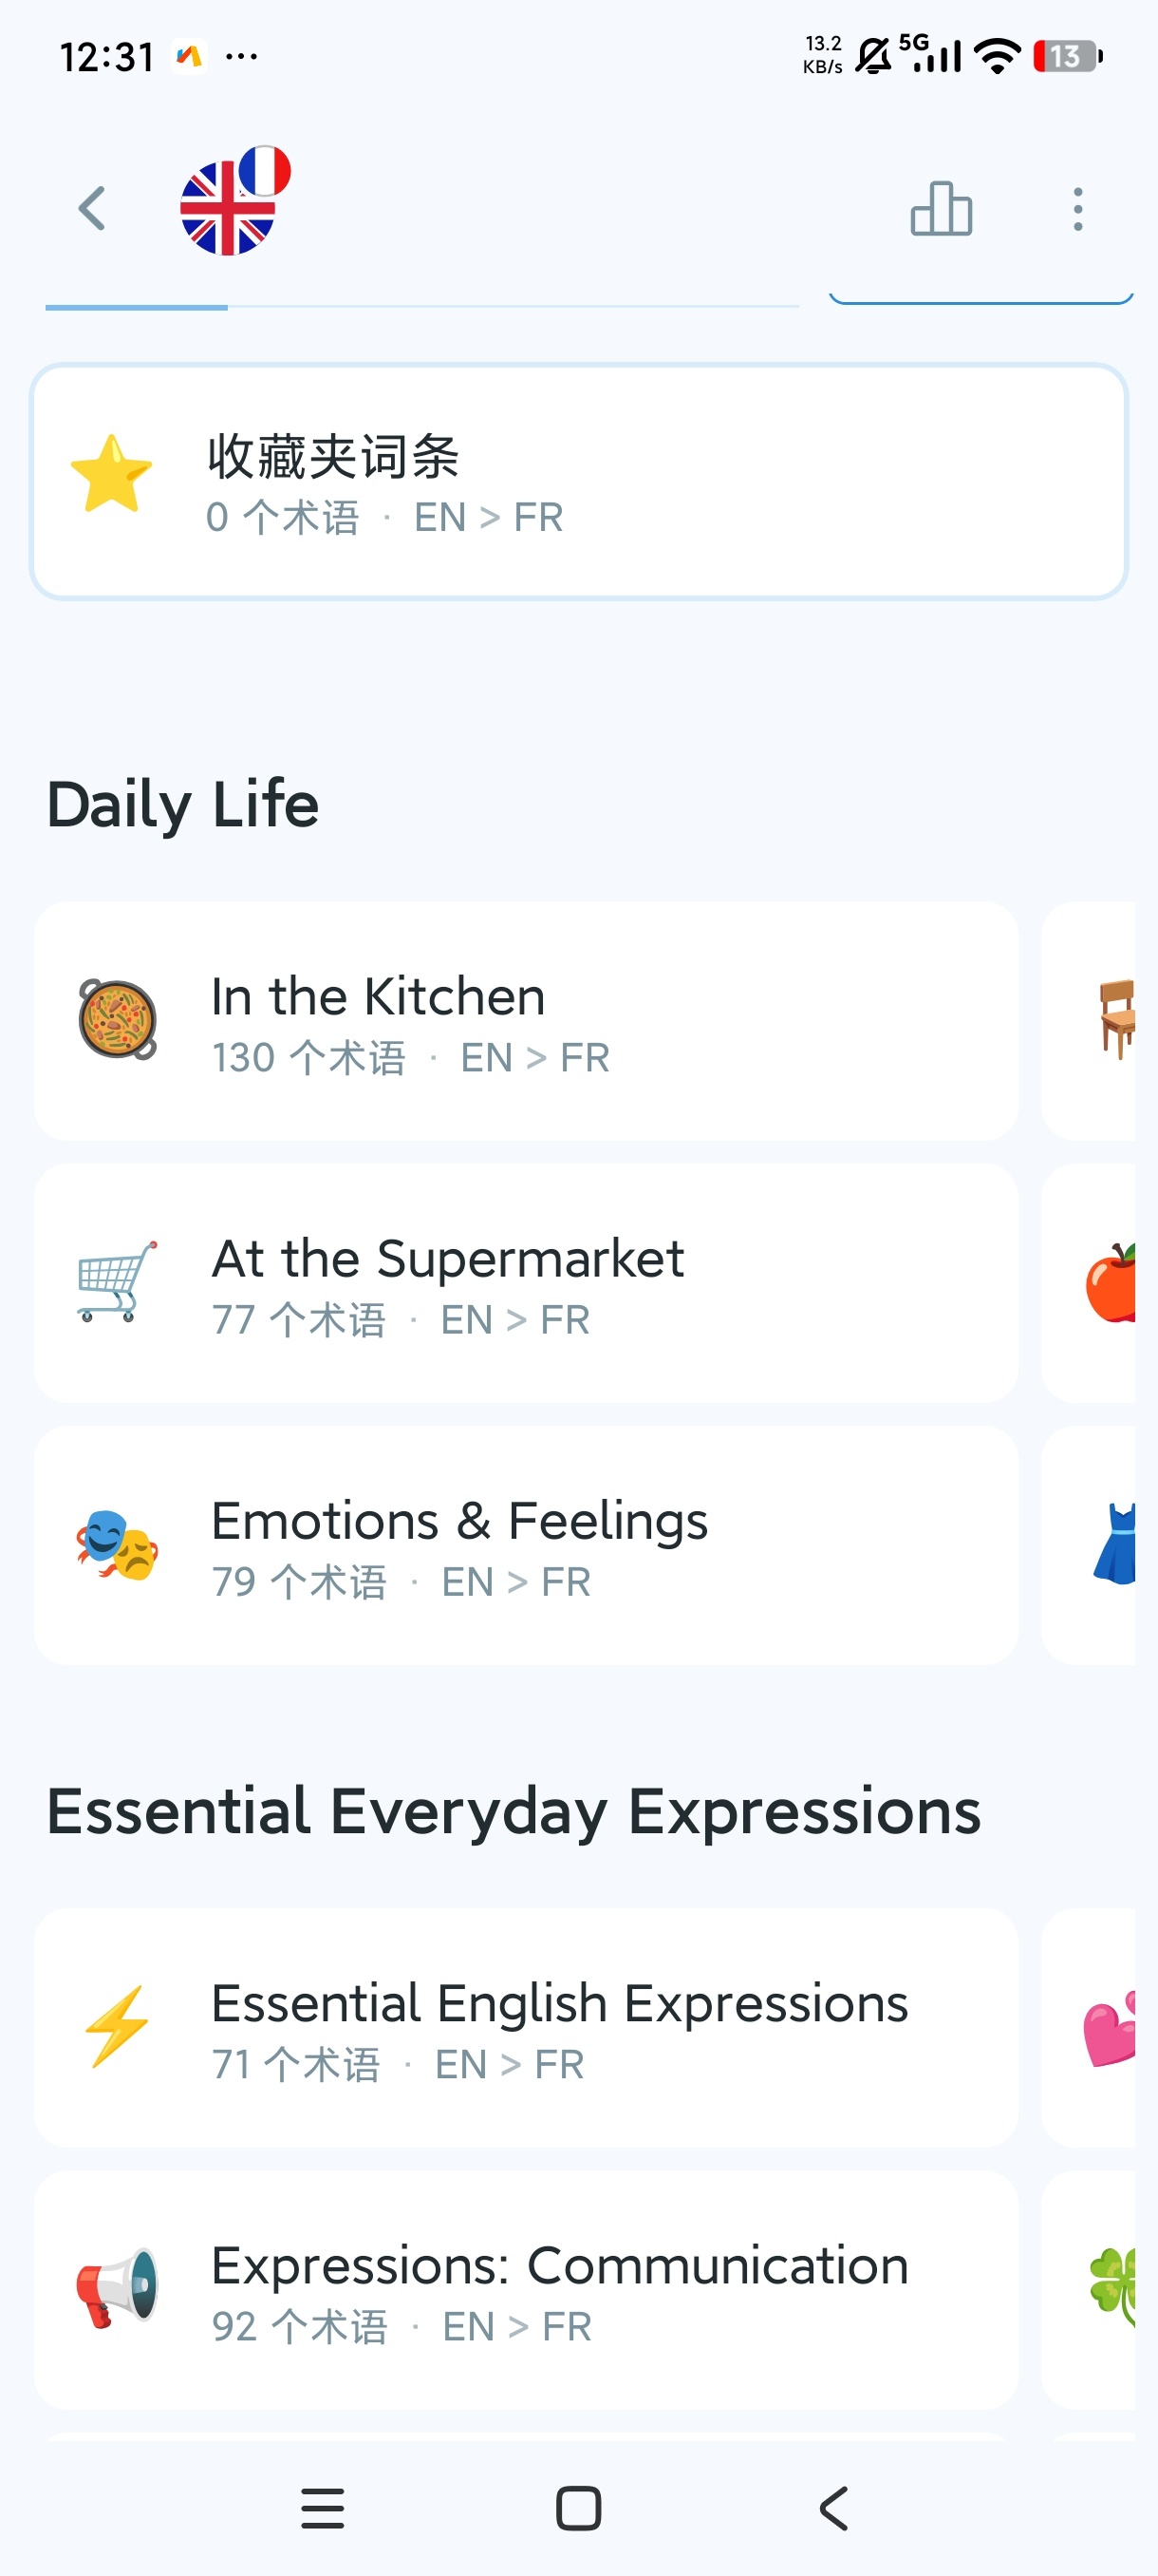Tap the UK and France flags icon
1158x2576 pixels.
[233, 202]
